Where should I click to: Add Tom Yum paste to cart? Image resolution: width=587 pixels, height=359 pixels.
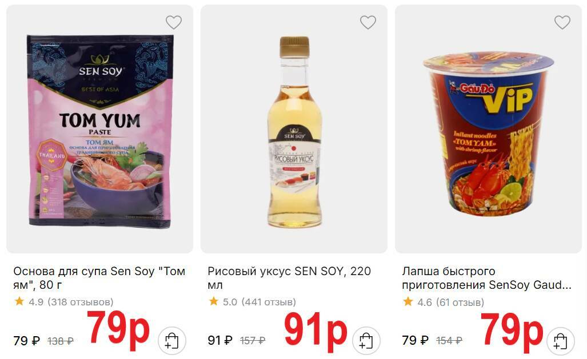pos(172,341)
